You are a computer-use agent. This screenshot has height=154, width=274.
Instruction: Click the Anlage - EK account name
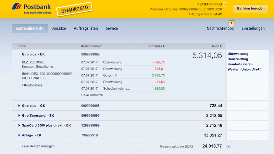point(32,135)
